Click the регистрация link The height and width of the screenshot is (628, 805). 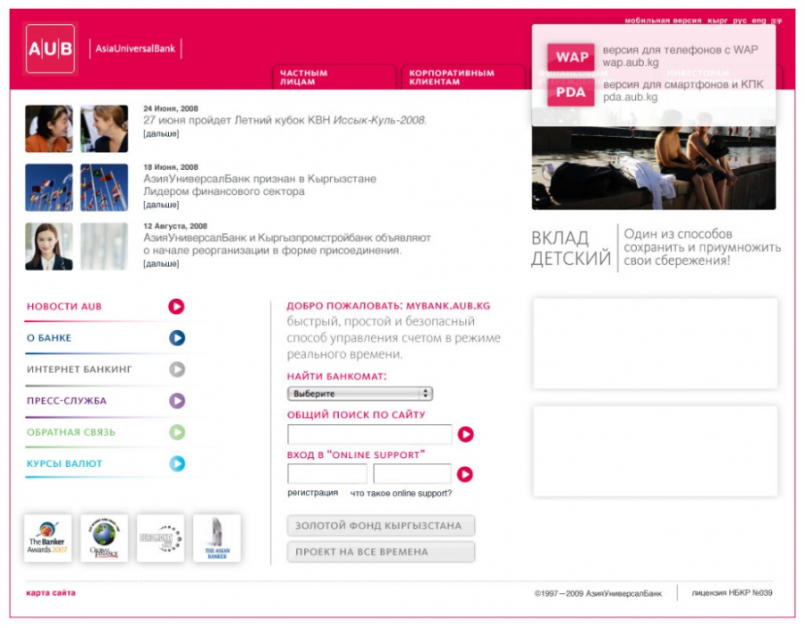[x=312, y=493]
